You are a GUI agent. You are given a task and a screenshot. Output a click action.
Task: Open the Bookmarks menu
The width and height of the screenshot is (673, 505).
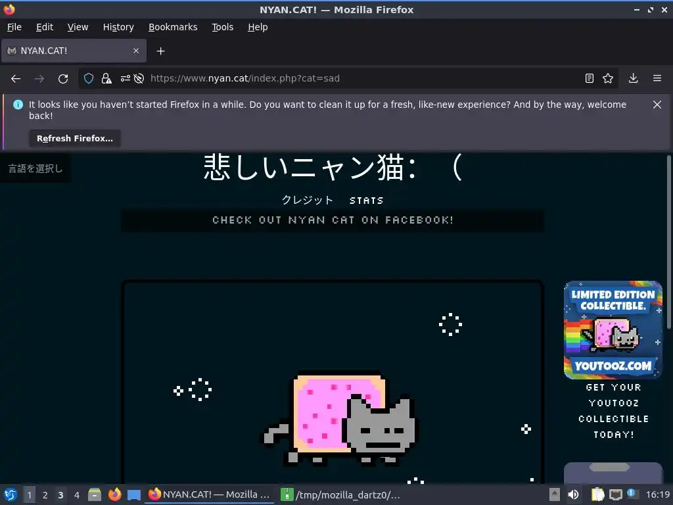point(173,27)
